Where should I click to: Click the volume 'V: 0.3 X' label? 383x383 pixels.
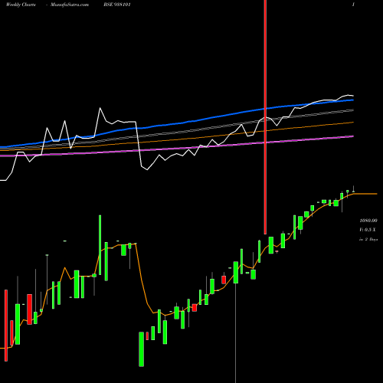[x=368, y=230]
